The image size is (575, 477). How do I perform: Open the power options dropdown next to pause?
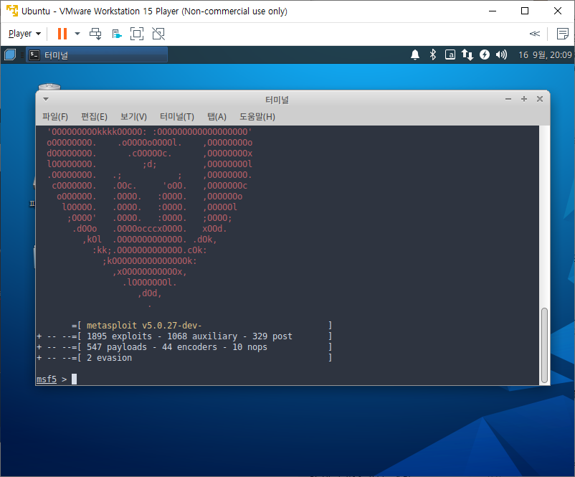pyautogui.click(x=77, y=34)
